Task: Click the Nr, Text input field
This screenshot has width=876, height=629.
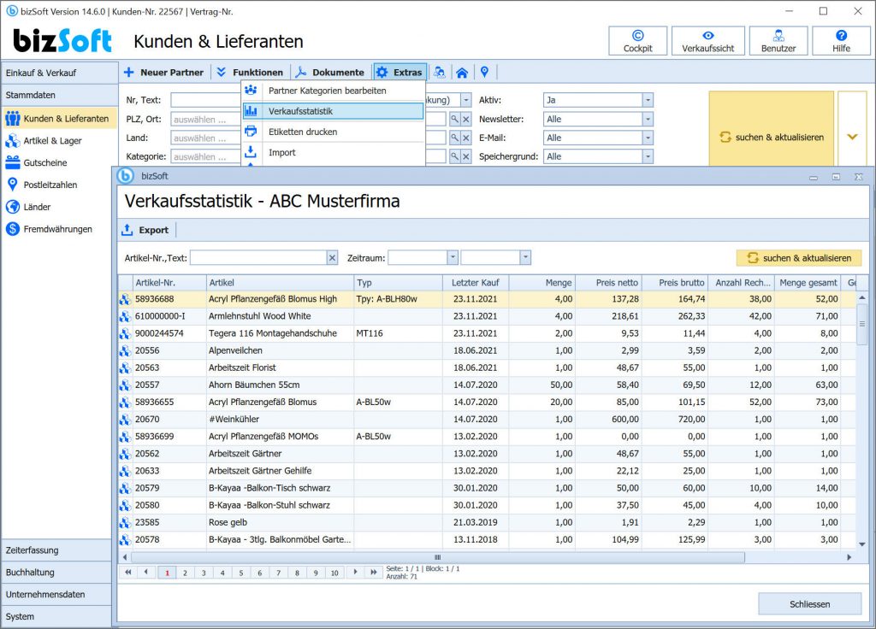Action: [x=205, y=100]
